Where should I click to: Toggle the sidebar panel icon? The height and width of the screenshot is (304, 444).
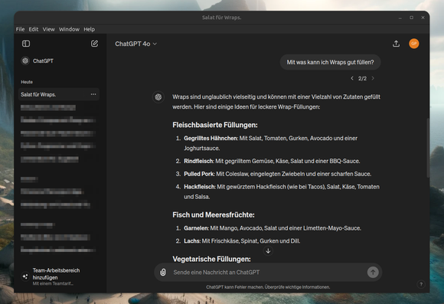(x=26, y=44)
